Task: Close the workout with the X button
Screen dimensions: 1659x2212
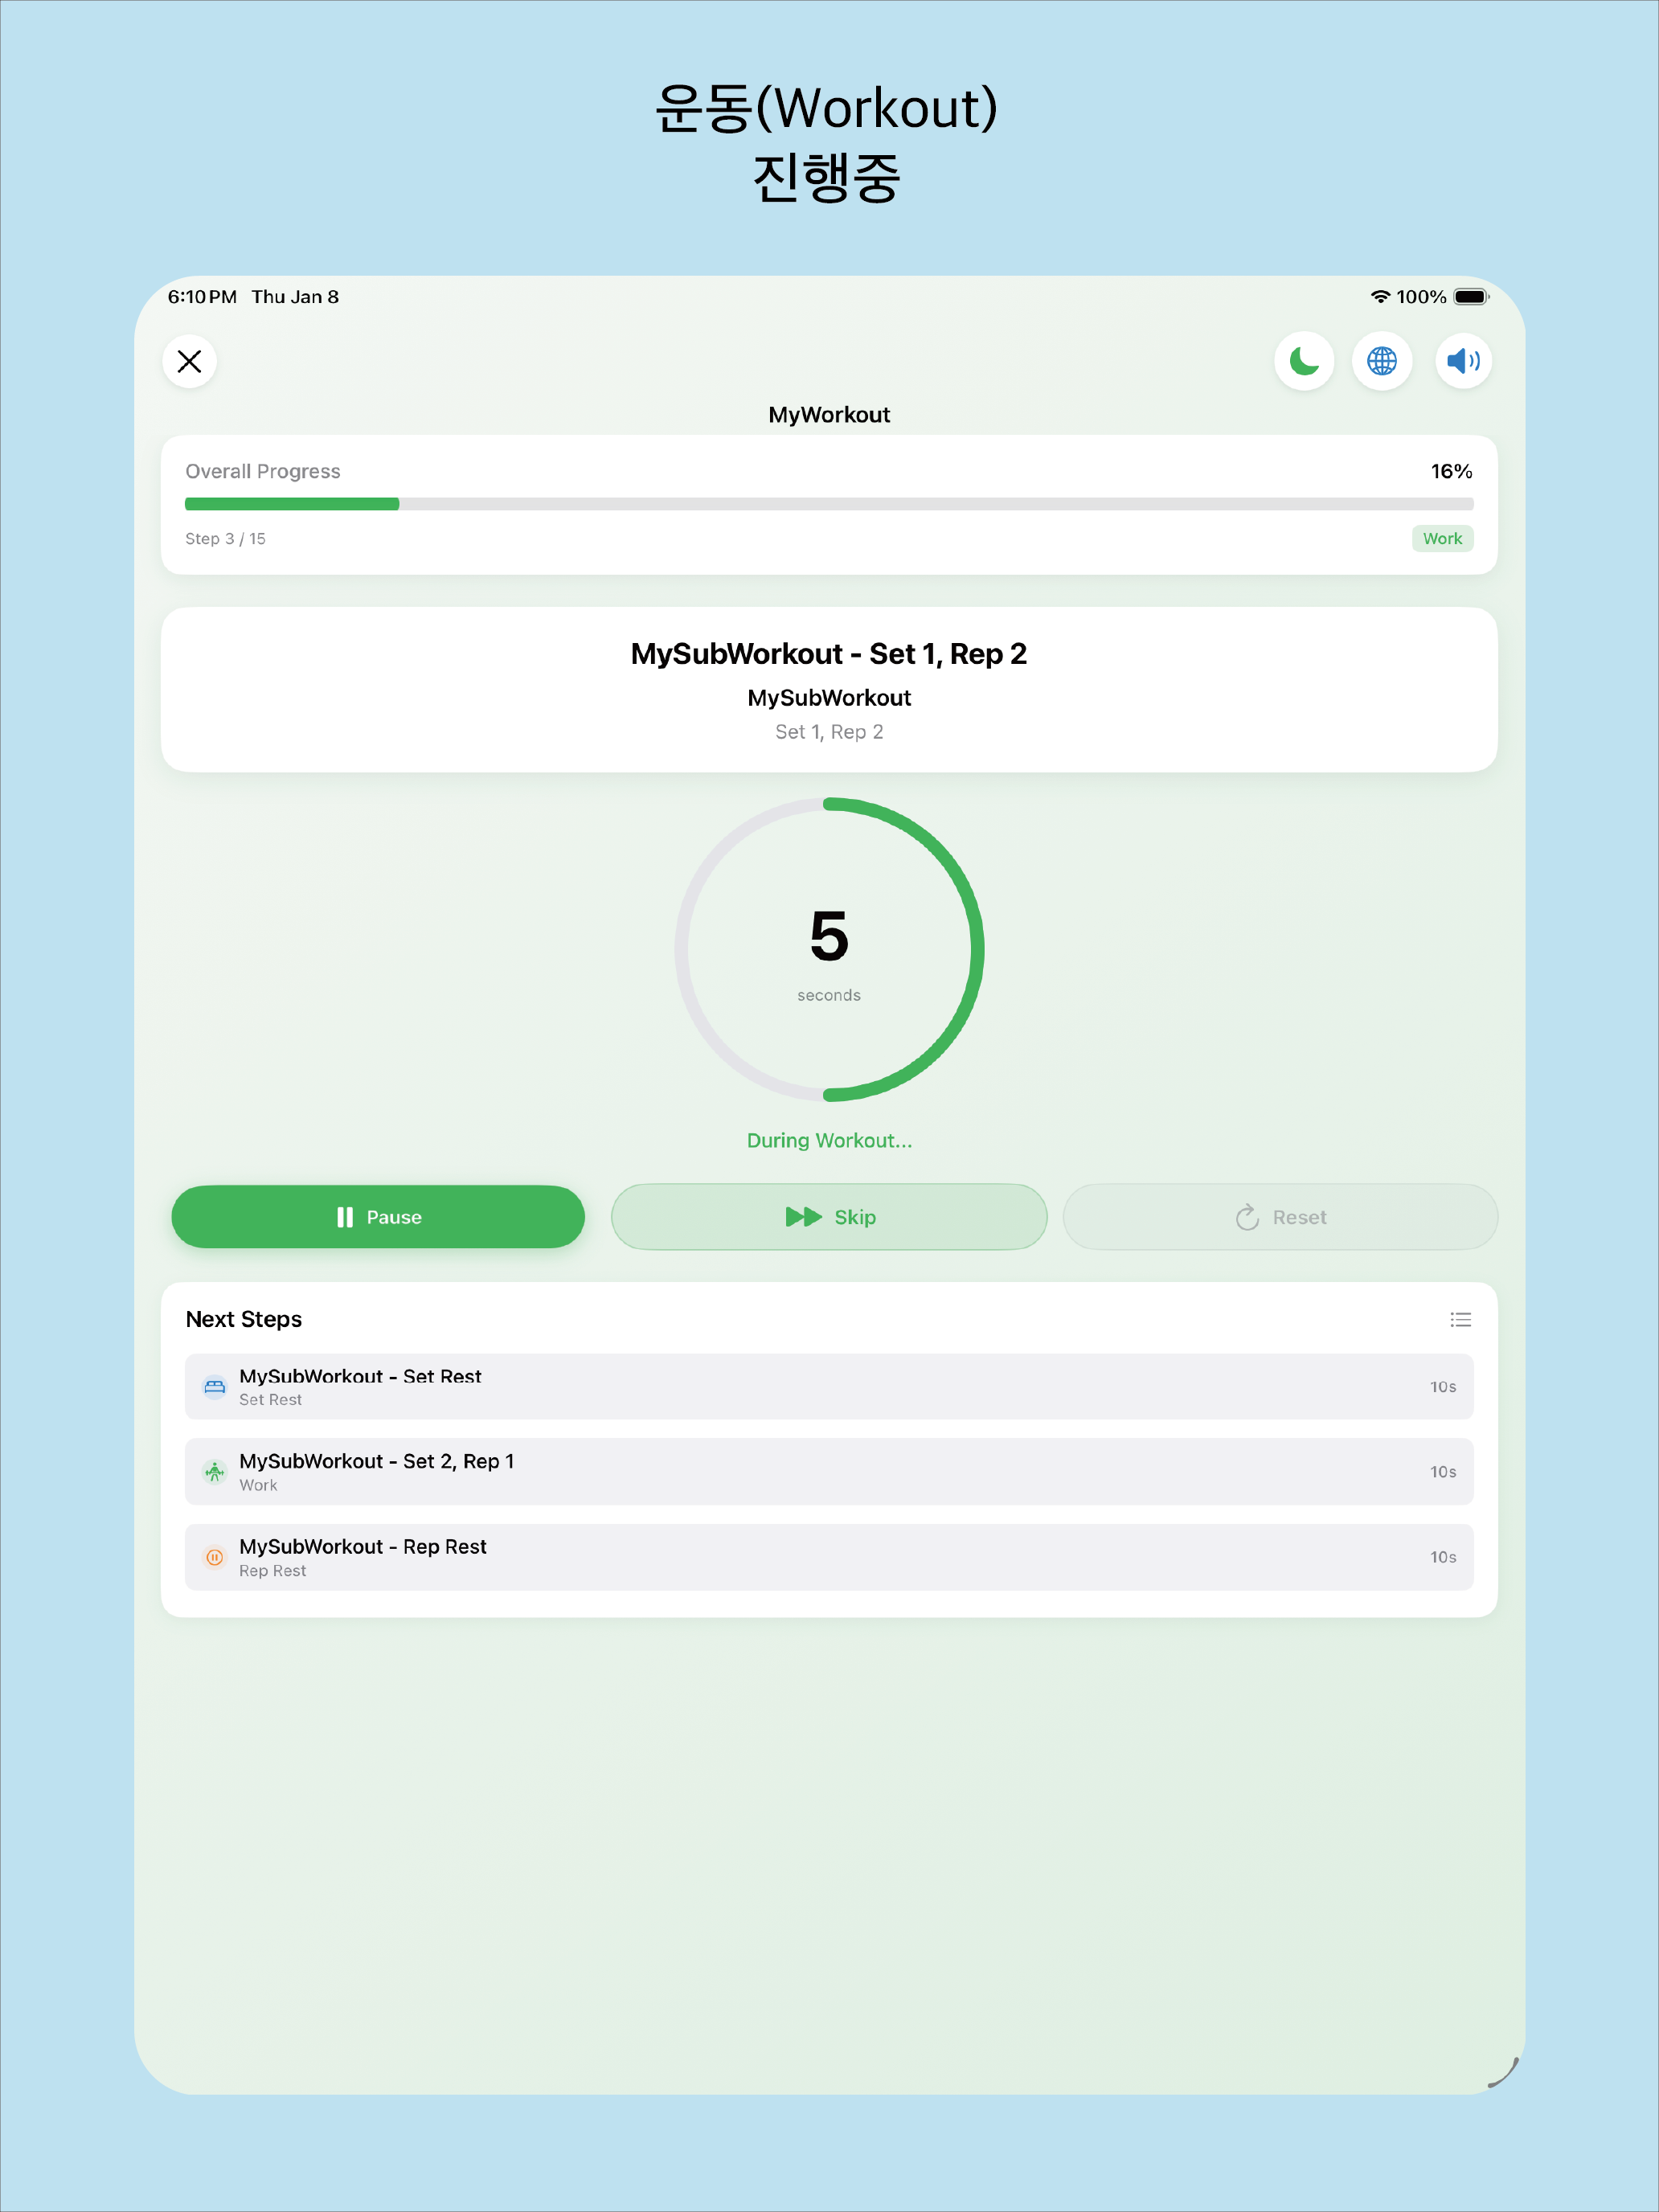Action: (189, 361)
